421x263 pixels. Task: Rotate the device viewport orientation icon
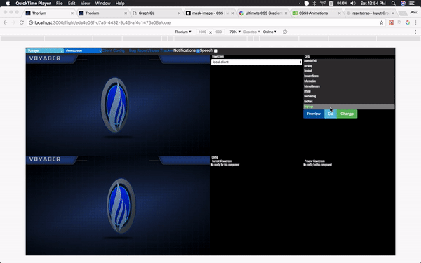click(x=285, y=32)
